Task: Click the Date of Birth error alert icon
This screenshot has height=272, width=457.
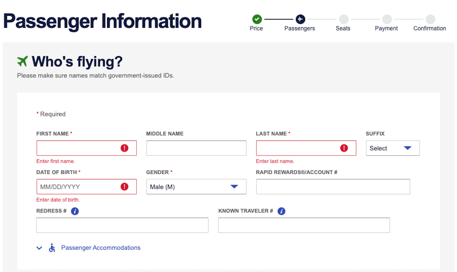Action: [124, 187]
